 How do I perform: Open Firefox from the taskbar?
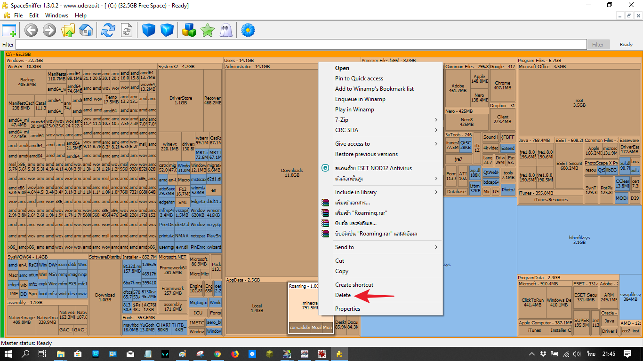click(x=235, y=353)
